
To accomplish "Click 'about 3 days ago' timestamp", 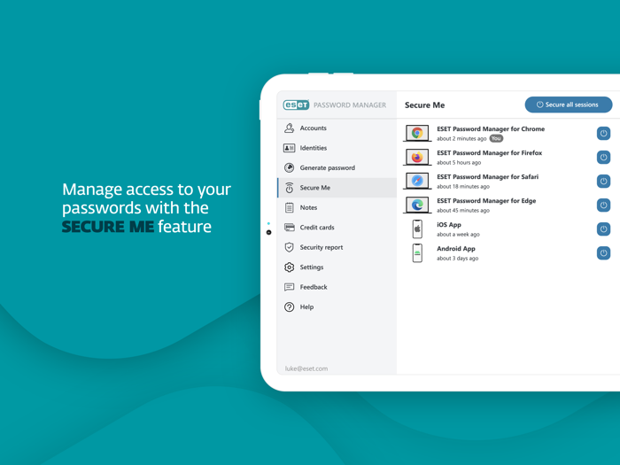I will 458,259.
